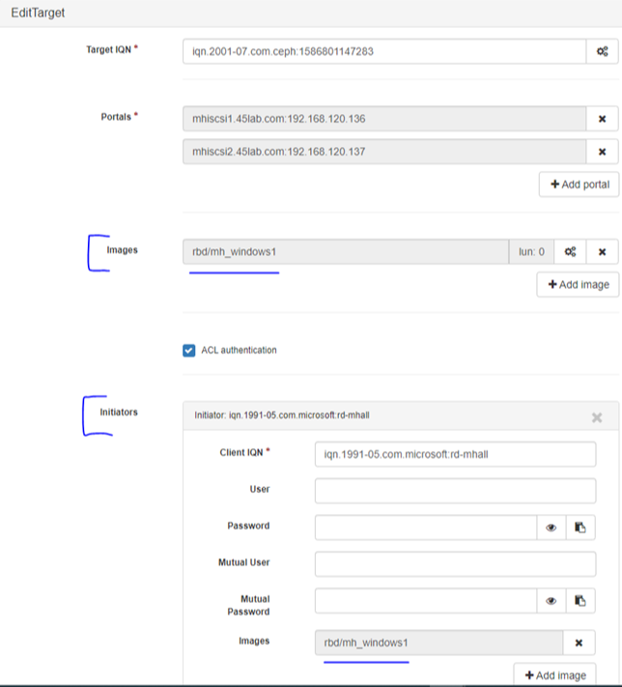Image resolution: width=622 pixels, height=687 pixels.
Task: Copy the Mutual Password to clipboard
Action: [x=580, y=601]
